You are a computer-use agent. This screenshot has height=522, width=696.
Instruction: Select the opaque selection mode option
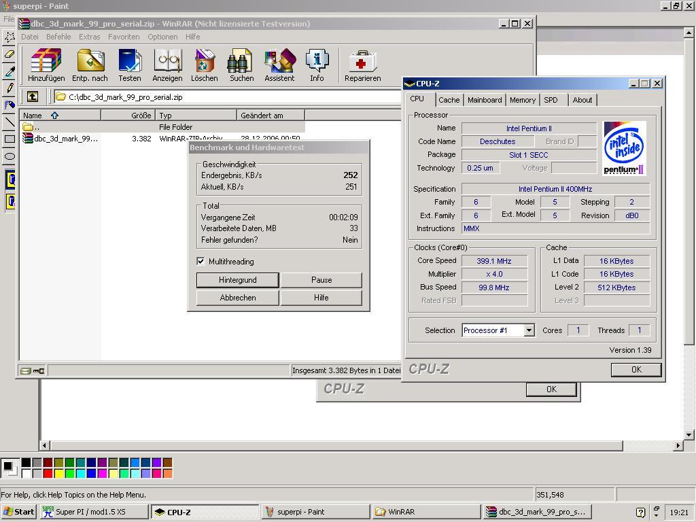11,179
